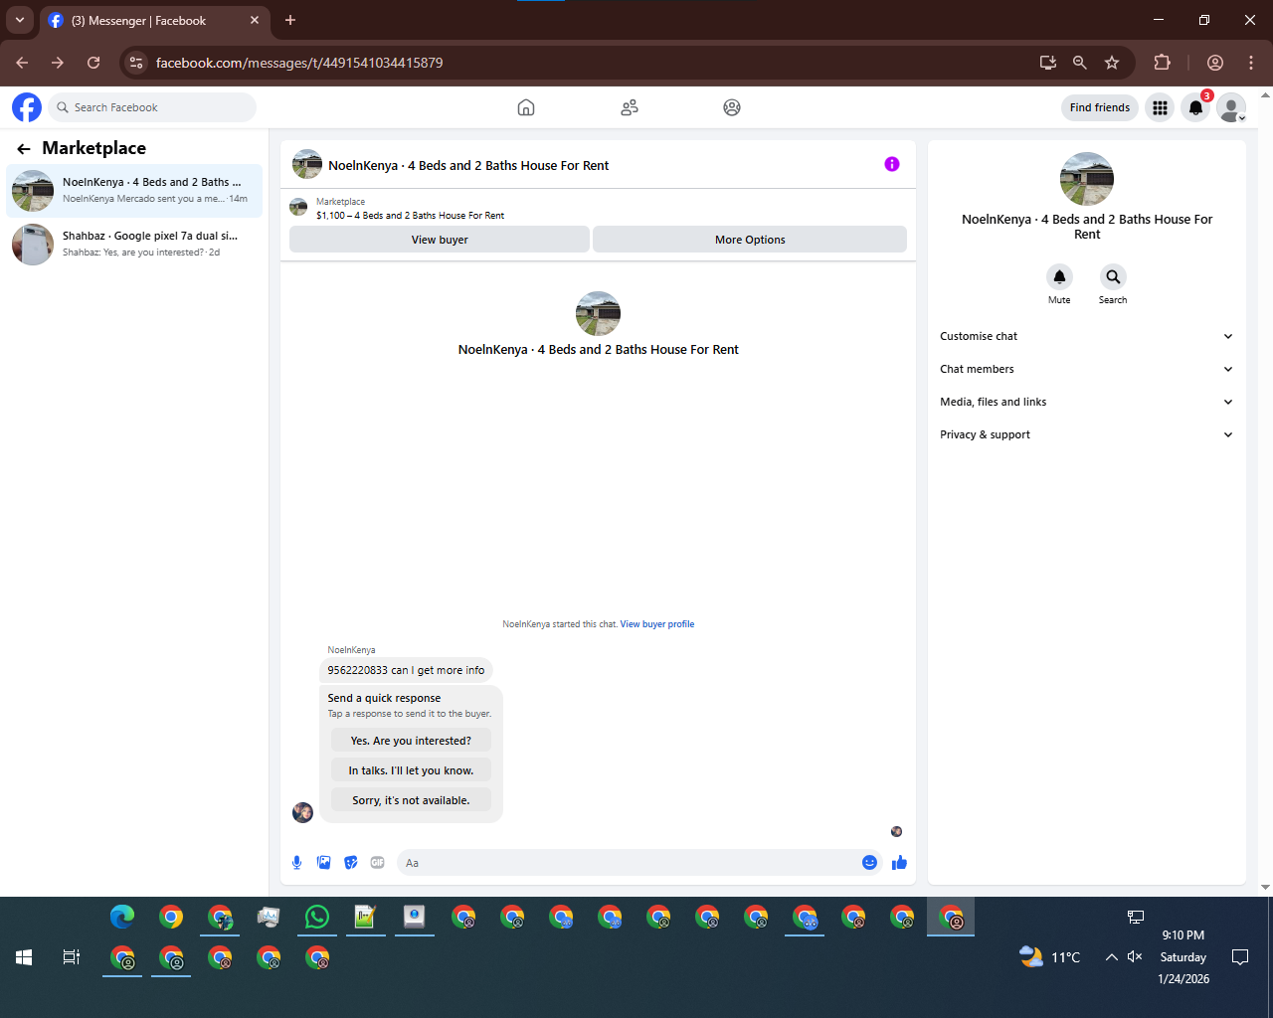Open the Groups icon in top navigation
The image size is (1273, 1018).
[x=732, y=107]
